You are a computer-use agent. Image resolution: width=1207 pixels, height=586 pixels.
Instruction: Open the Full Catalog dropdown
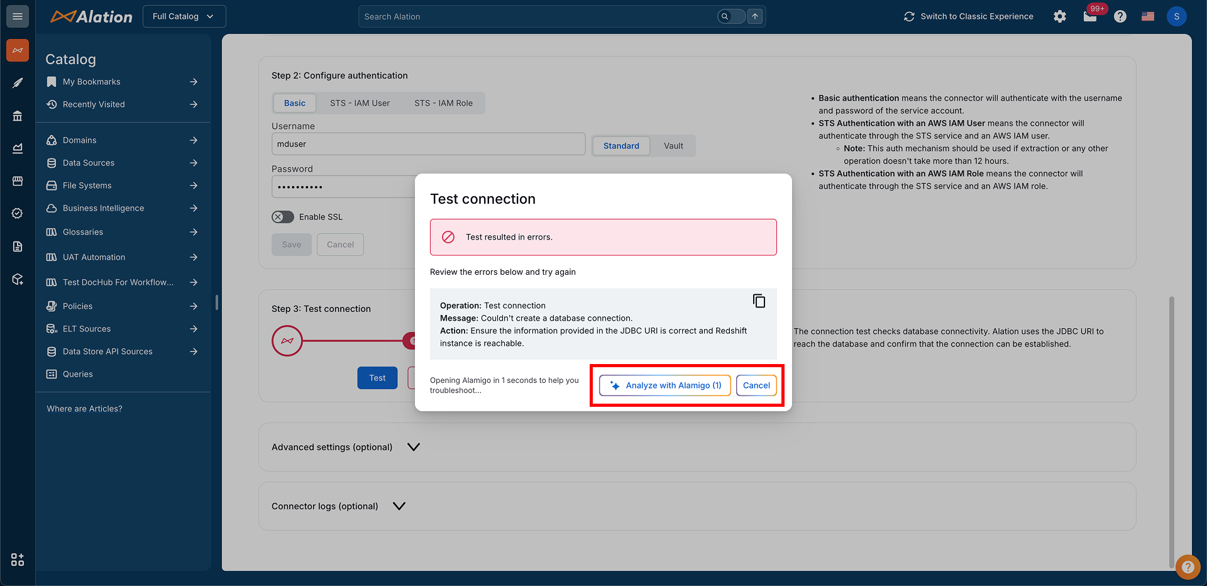point(184,16)
